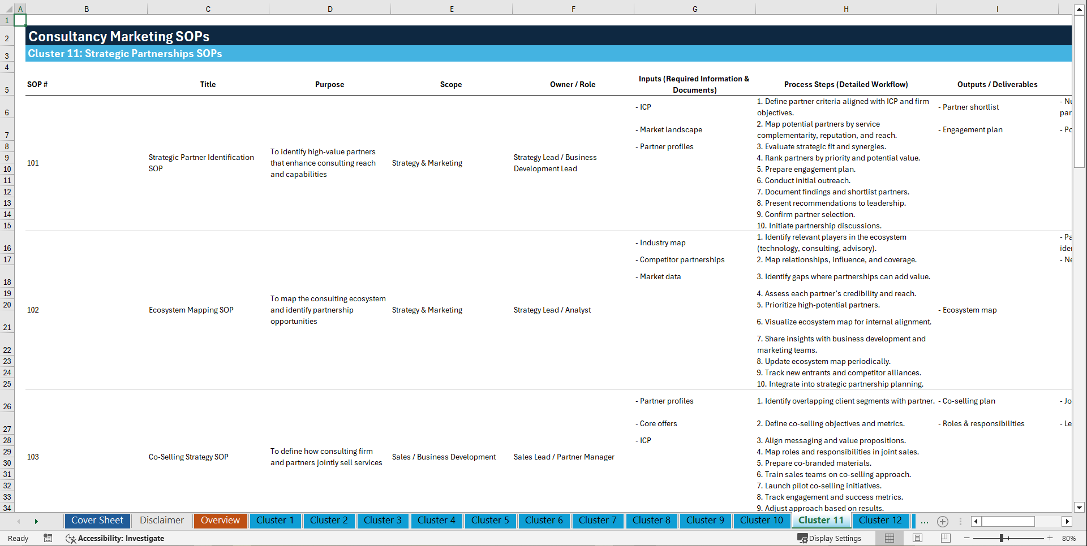This screenshot has height=546, width=1087.
Task: Click the Zoom In plus icon
Action: 1051,538
